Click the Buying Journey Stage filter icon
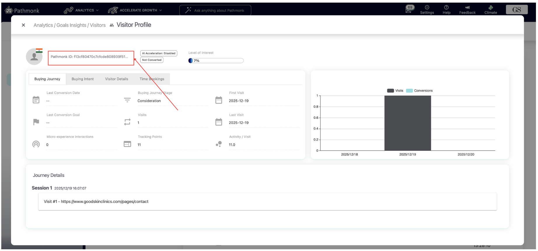This screenshot has height=251, width=538. click(127, 100)
